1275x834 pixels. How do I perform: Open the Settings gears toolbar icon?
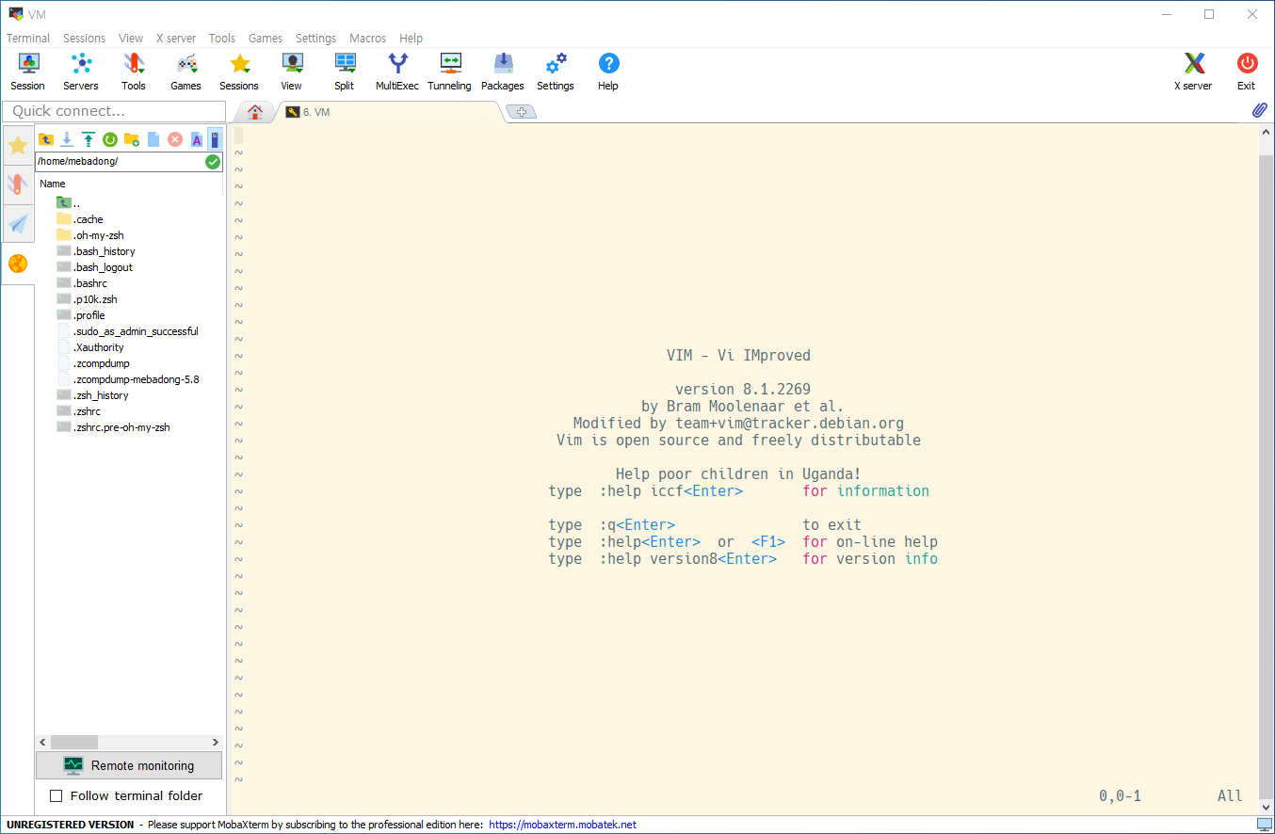(x=556, y=72)
